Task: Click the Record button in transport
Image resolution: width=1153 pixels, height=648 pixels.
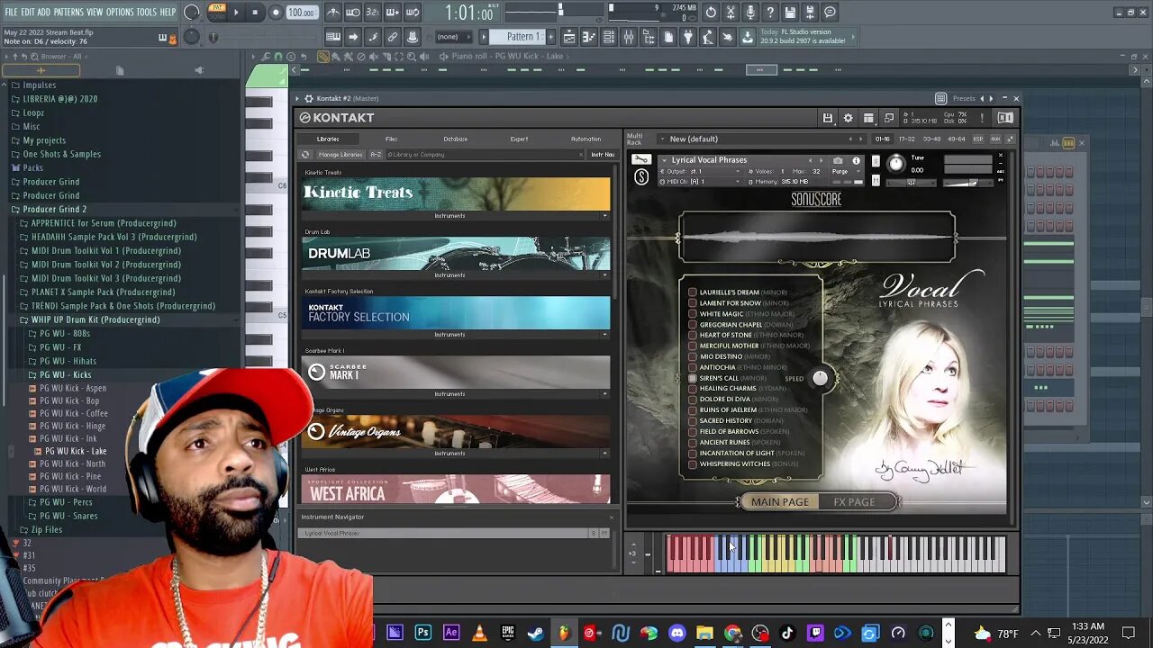Action: [276, 13]
